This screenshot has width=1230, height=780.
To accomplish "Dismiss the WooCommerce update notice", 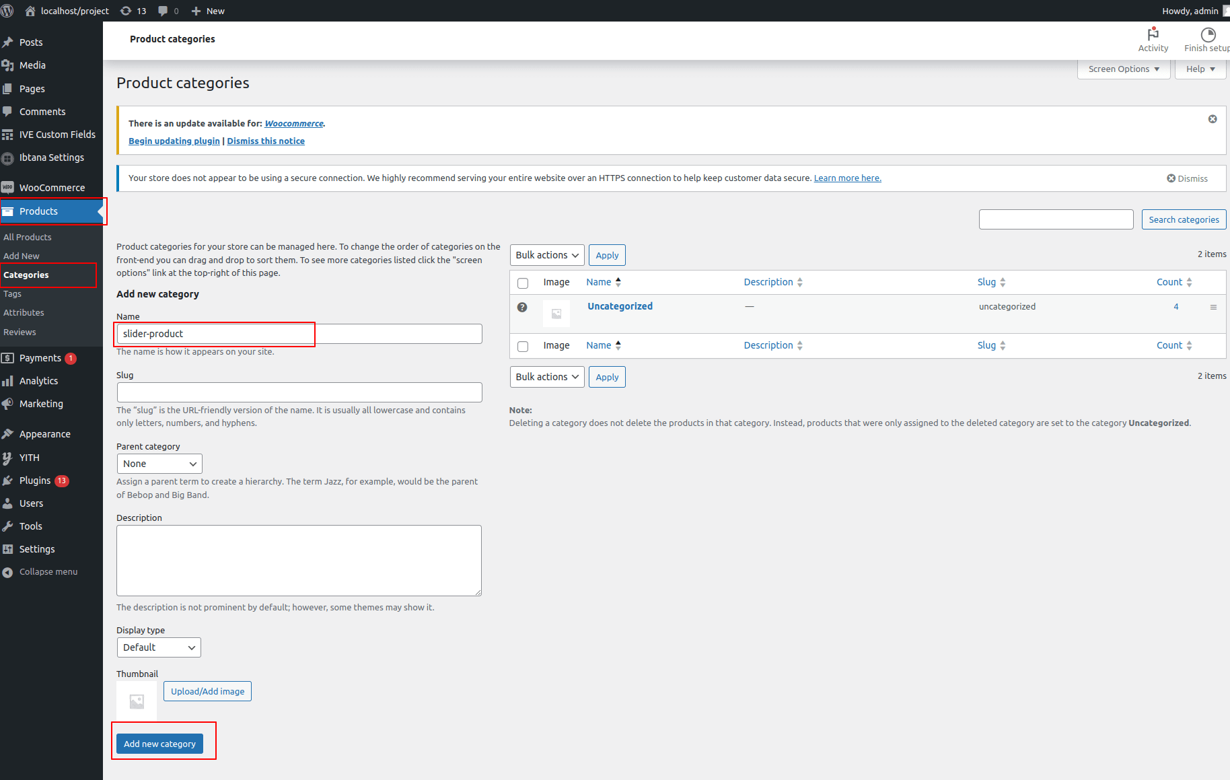I will click(1212, 119).
